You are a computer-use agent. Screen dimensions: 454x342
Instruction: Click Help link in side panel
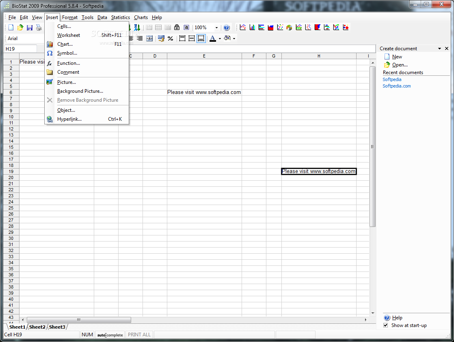point(397,318)
